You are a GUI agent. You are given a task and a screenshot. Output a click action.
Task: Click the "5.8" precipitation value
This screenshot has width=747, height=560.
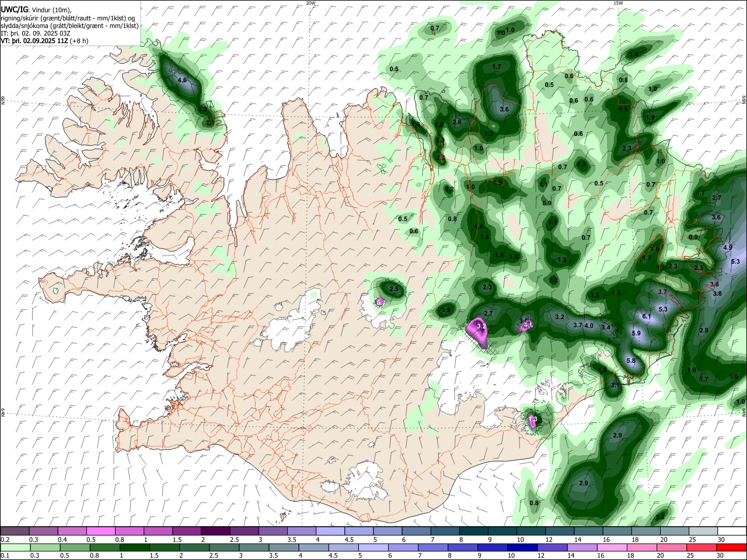click(x=631, y=361)
